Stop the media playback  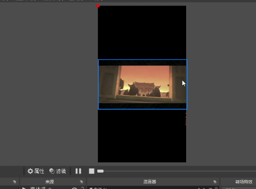pyautogui.click(x=91, y=171)
